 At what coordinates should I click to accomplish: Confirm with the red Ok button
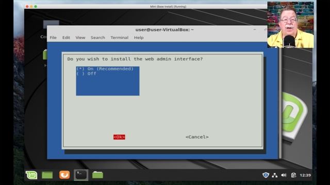(x=119, y=137)
